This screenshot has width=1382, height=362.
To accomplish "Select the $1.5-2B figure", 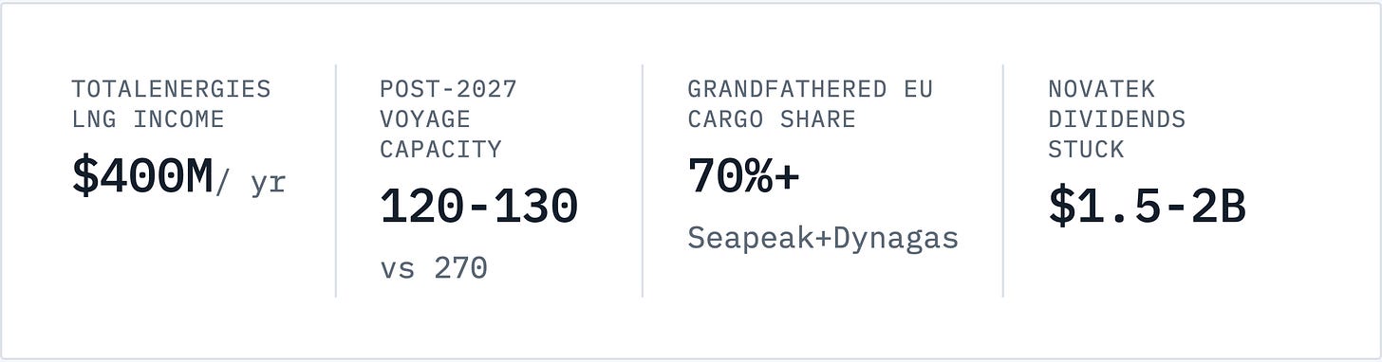I will [x=1147, y=207].
